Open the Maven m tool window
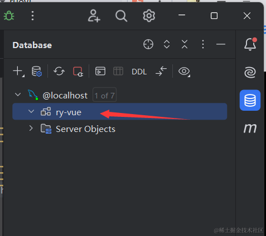 point(250,128)
